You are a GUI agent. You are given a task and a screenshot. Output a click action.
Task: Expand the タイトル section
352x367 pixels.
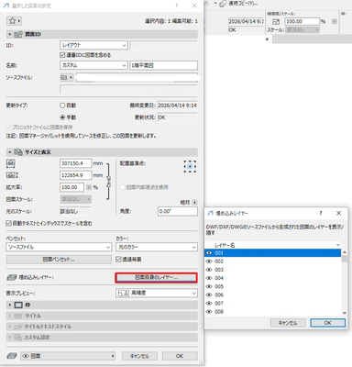[x=10, y=316]
